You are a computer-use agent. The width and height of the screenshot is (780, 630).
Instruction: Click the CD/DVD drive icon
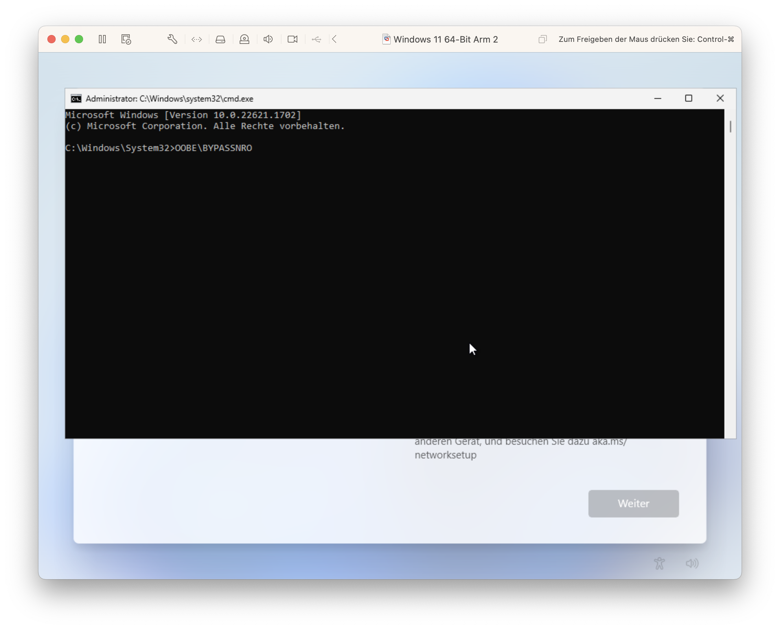coord(244,39)
